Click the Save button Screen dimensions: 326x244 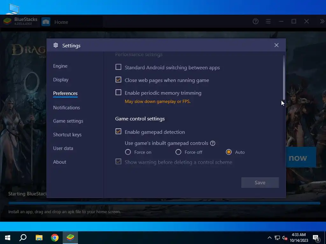click(x=260, y=183)
